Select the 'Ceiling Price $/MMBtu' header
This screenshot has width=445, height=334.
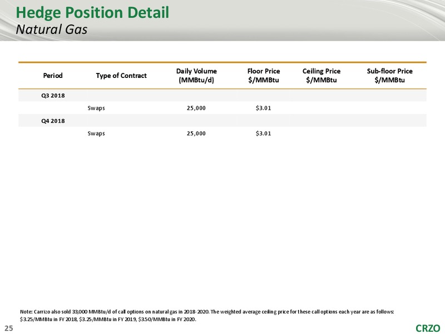point(322,76)
